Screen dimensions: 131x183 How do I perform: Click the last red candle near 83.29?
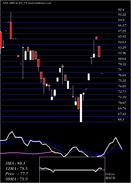99,52
